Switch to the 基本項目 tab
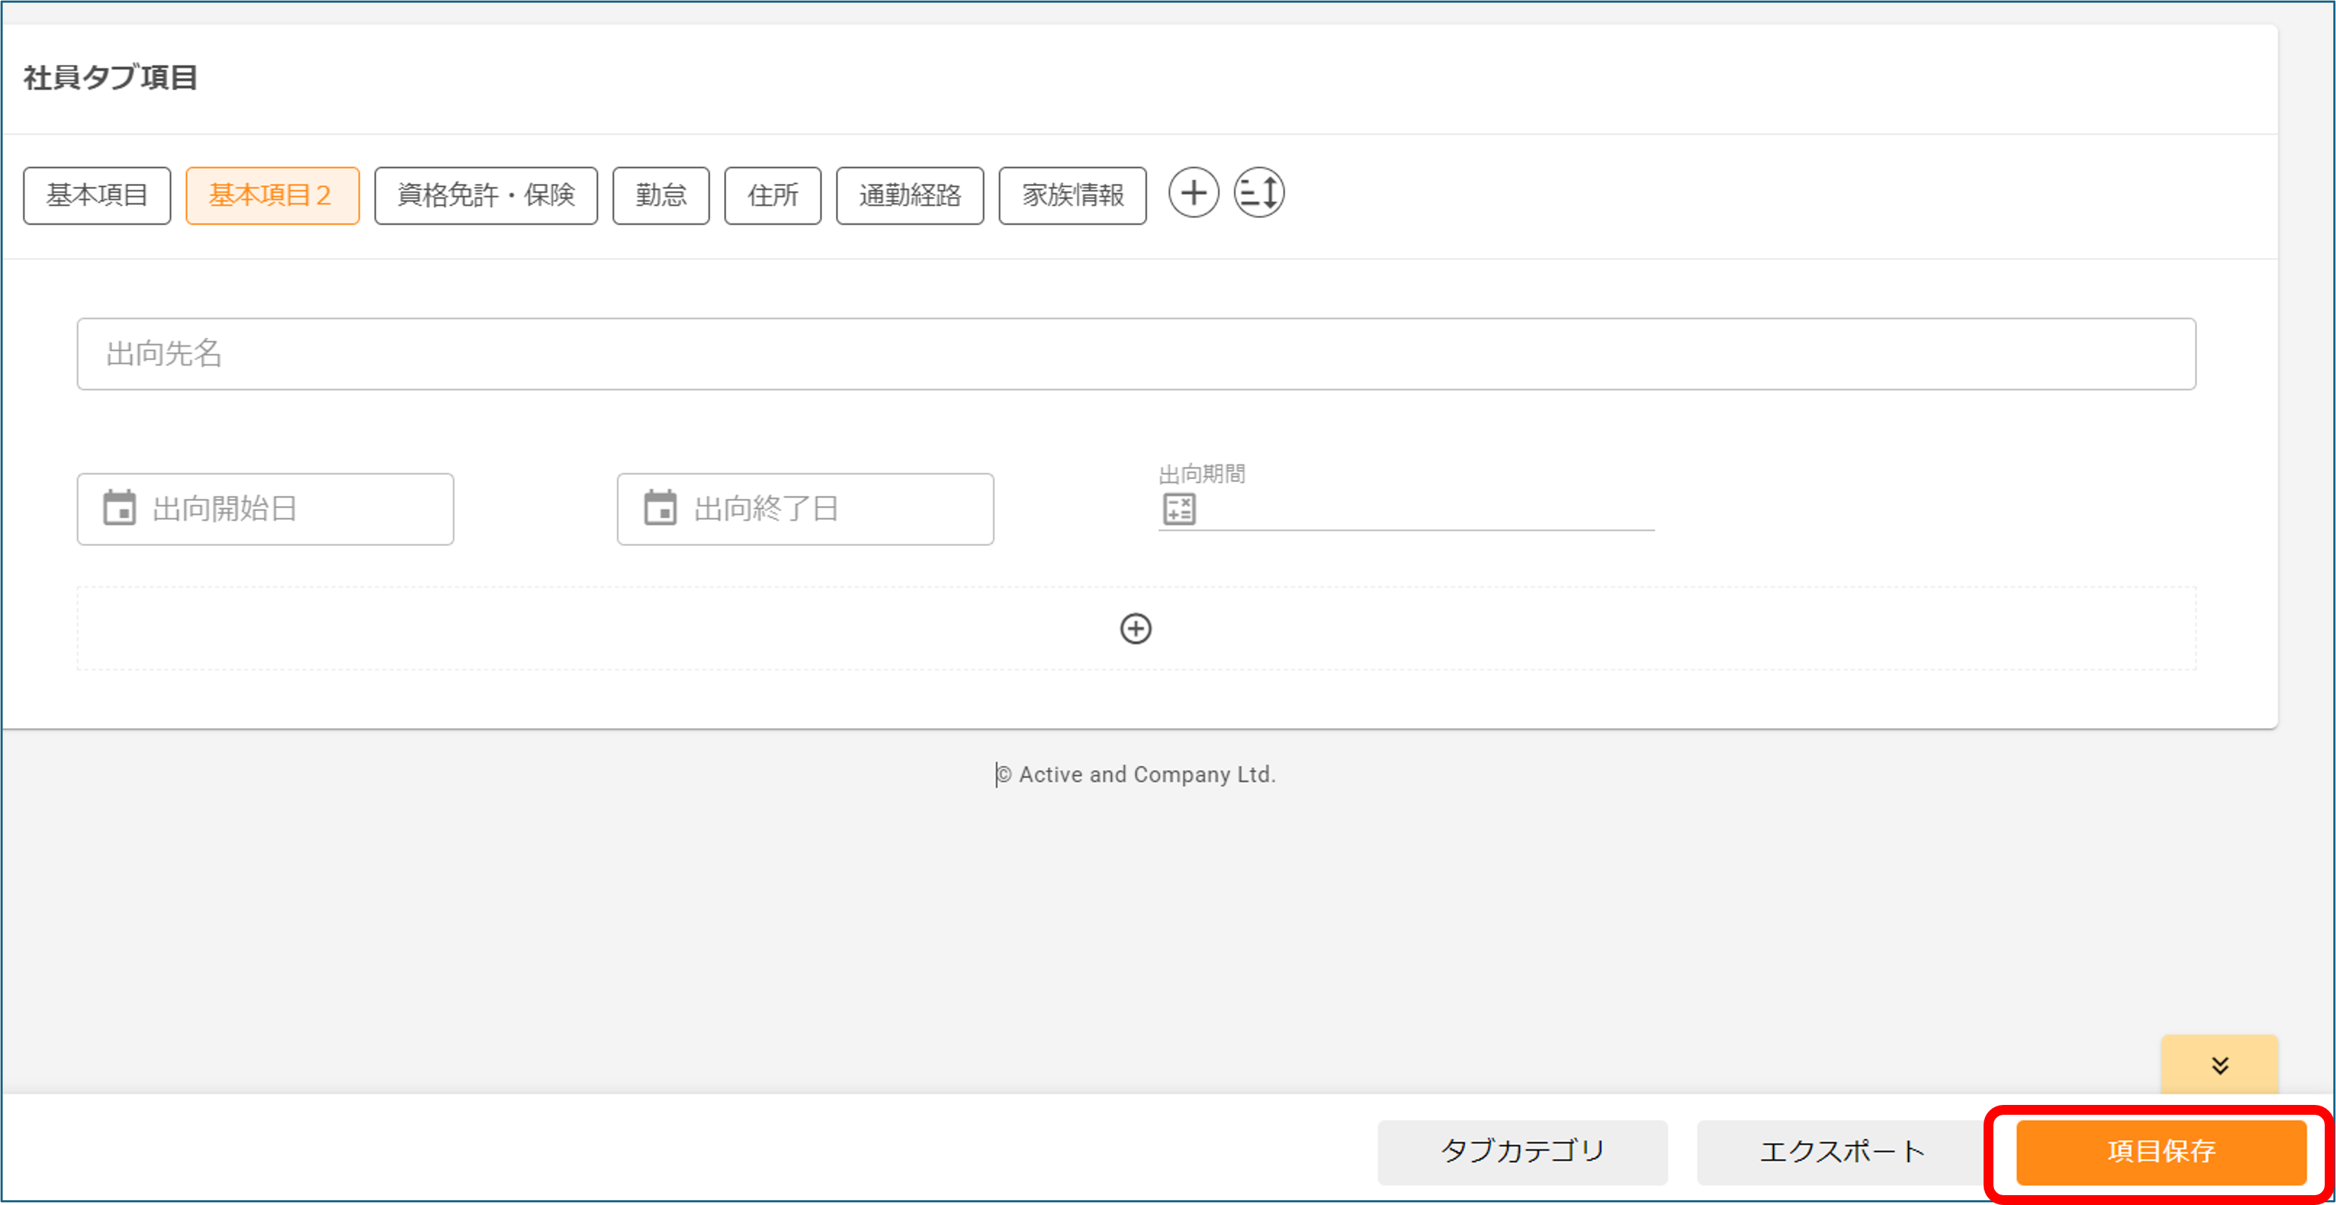 pyautogui.click(x=97, y=195)
